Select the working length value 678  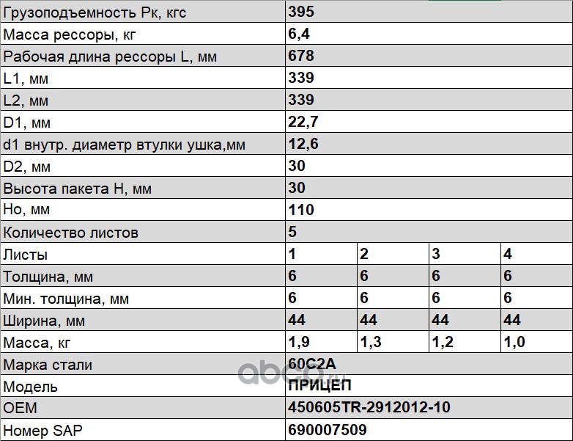pyautogui.click(x=301, y=56)
